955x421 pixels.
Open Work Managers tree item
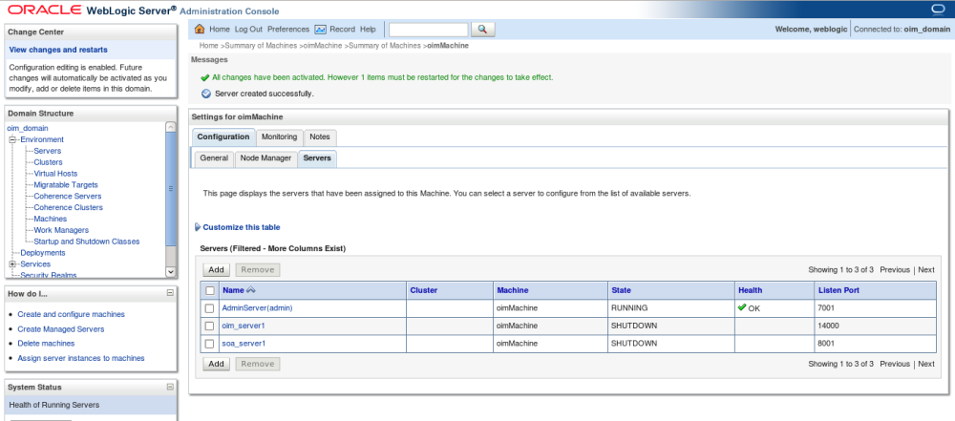(x=61, y=230)
